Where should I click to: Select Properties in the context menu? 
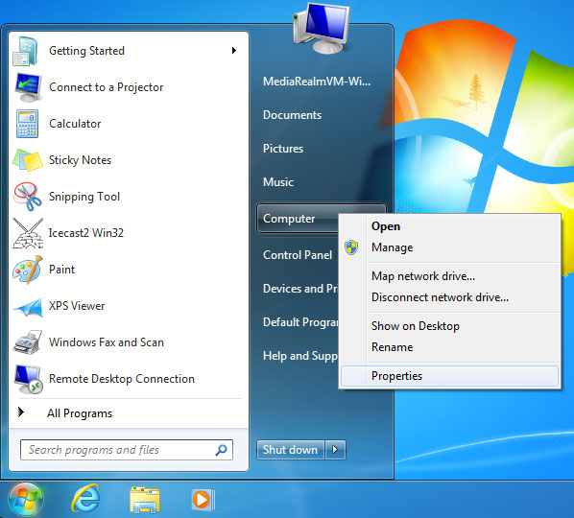click(449, 376)
